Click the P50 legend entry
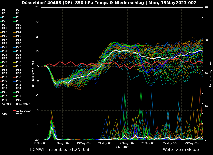This screenshot has height=155, width=213. point(19,100)
